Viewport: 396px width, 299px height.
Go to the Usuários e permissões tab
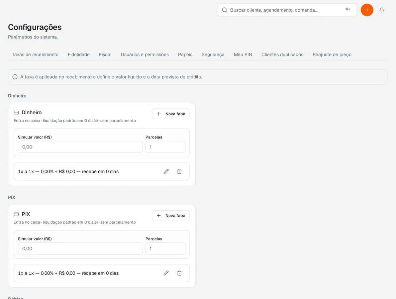145,54
